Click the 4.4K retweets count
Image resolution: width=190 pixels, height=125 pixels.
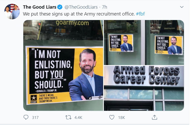[x=78, y=117]
